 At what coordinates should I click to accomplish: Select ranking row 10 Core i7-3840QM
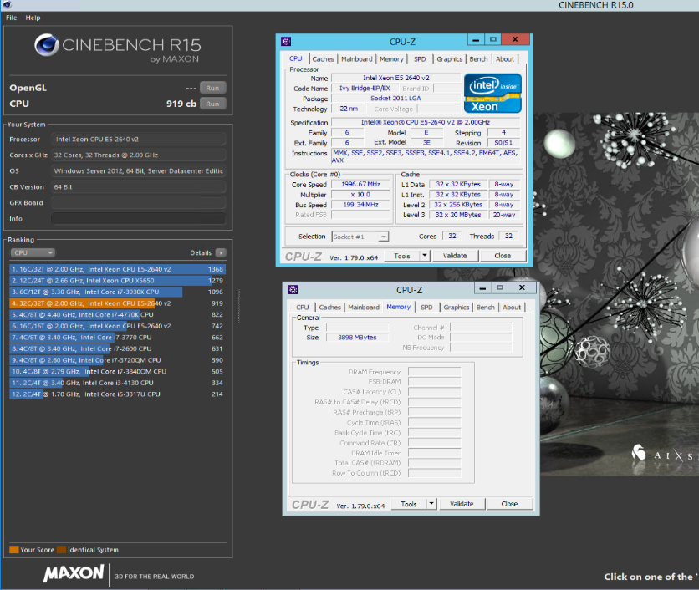tap(117, 371)
